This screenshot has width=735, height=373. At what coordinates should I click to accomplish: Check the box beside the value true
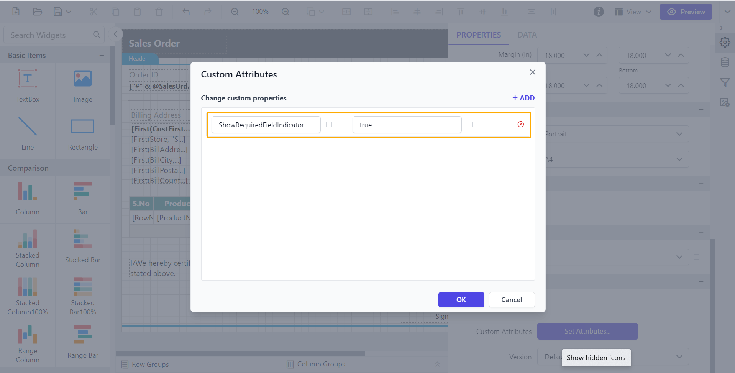tap(470, 124)
